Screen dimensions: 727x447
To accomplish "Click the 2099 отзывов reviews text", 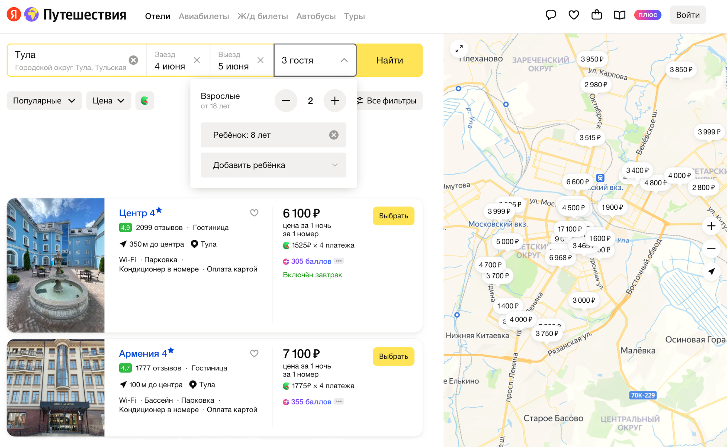I will [x=159, y=227].
